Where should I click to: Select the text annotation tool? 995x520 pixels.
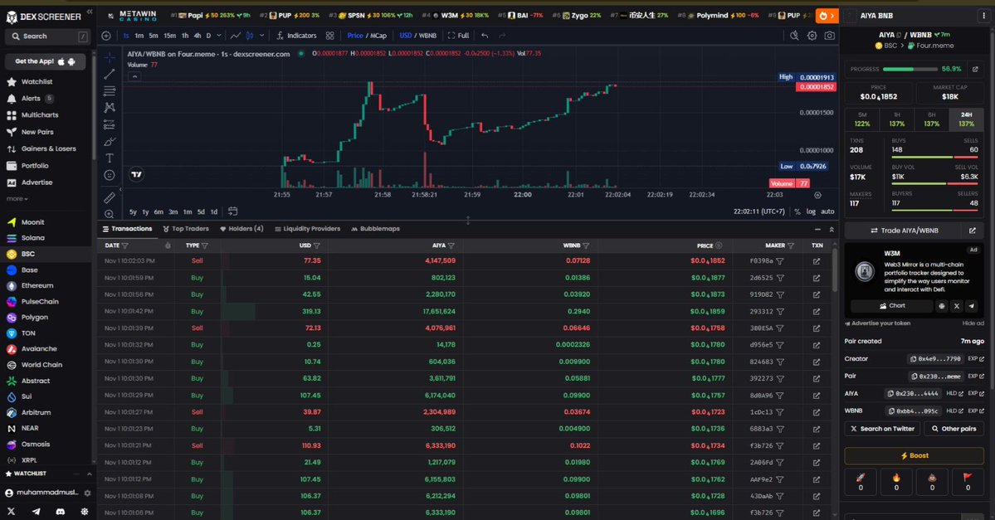coord(110,158)
